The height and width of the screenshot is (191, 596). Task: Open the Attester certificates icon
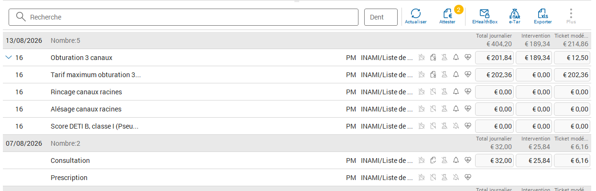[x=447, y=17]
